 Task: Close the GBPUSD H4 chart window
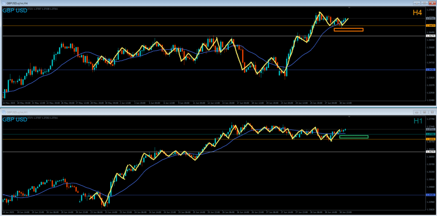click(432, 3)
